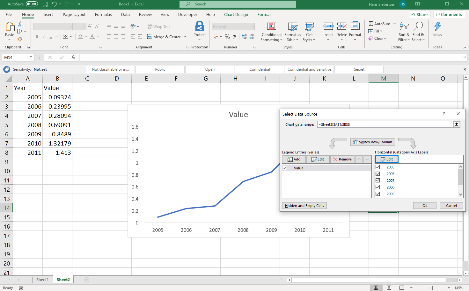
Task: Expand the AutoSum dropdown arrow
Action: [x=394, y=24]
